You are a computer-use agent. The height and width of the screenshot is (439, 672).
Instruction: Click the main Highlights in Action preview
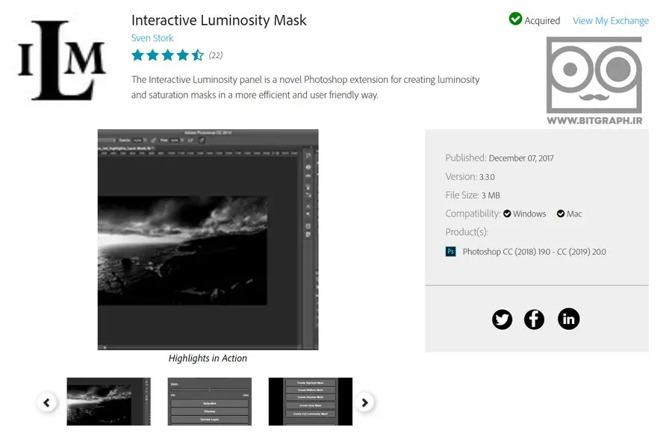tap(208, 240)
